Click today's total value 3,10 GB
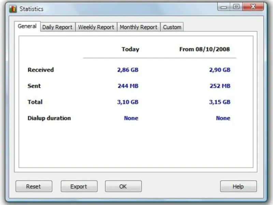The height and width of the screenshot is (205, 273). click(128, 102)
